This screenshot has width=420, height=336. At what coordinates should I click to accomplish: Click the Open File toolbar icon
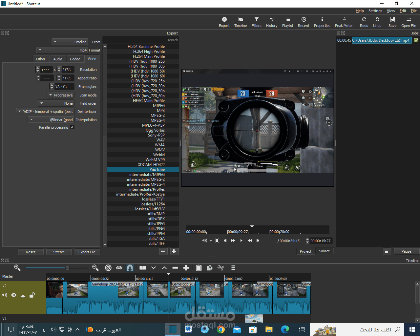tap(409, 22)
